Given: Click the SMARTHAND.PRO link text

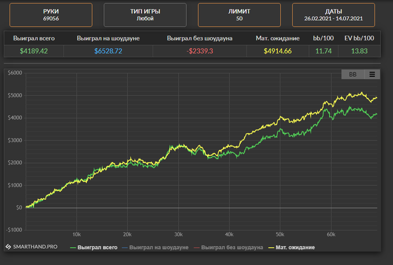Looking at the screenshot, I should 35,247.
